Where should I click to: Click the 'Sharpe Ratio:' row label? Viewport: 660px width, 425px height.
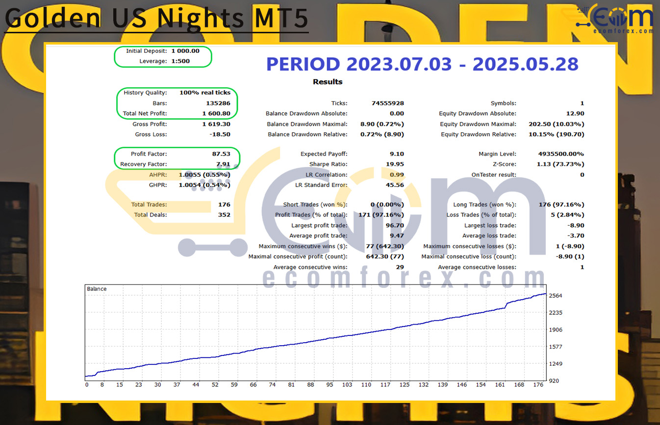(328, 164)
